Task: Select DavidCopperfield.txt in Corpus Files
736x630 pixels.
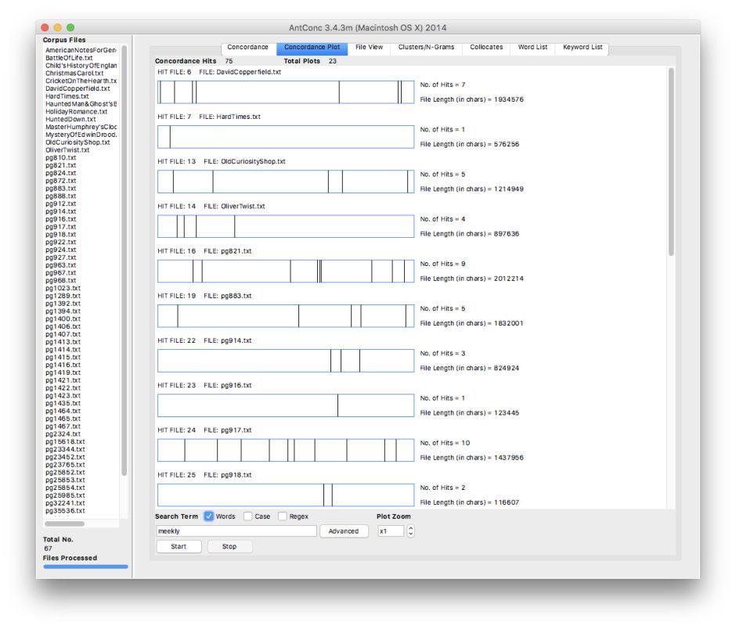Action: [x=78, y=88]
